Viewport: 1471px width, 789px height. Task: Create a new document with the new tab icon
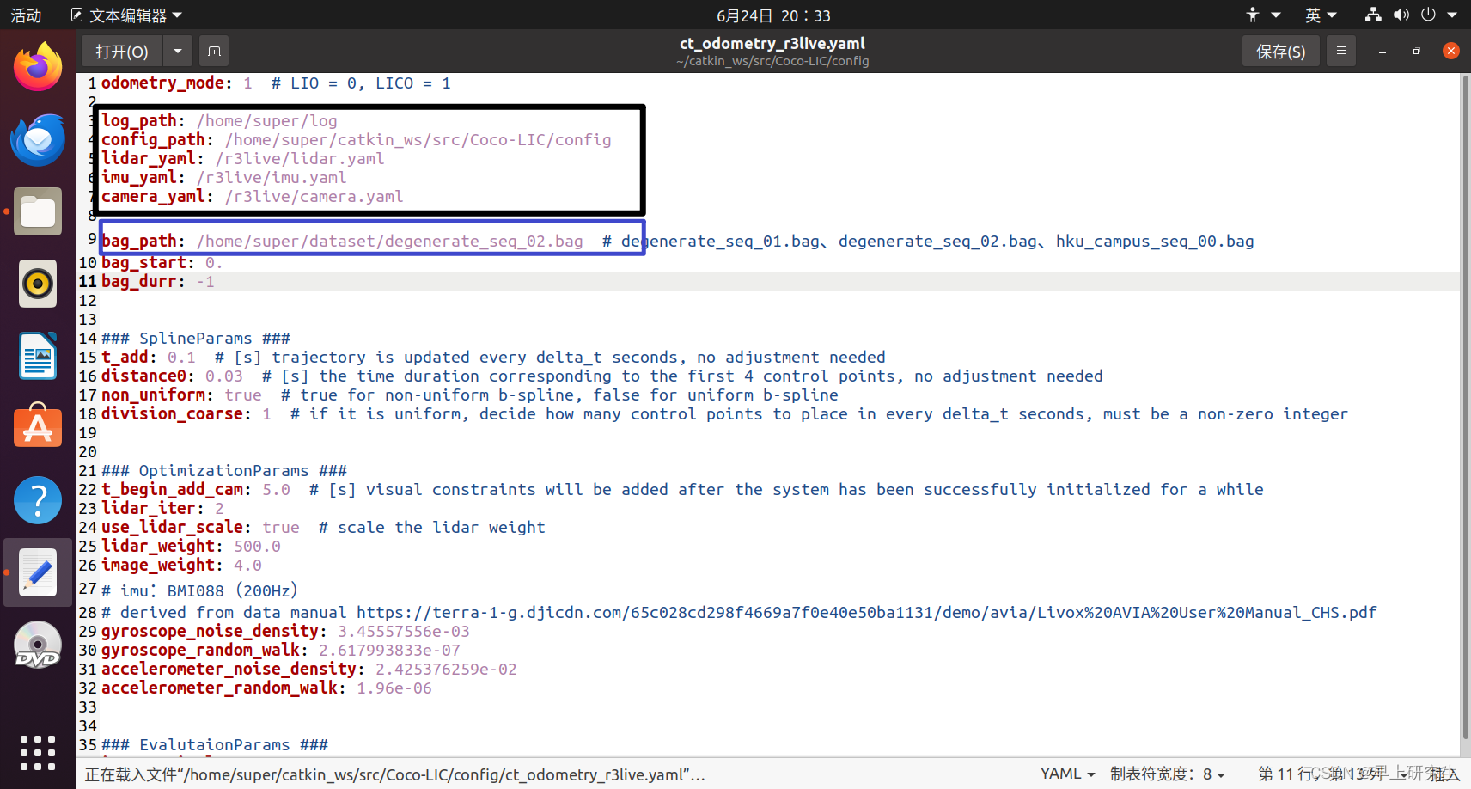point(213,51)
